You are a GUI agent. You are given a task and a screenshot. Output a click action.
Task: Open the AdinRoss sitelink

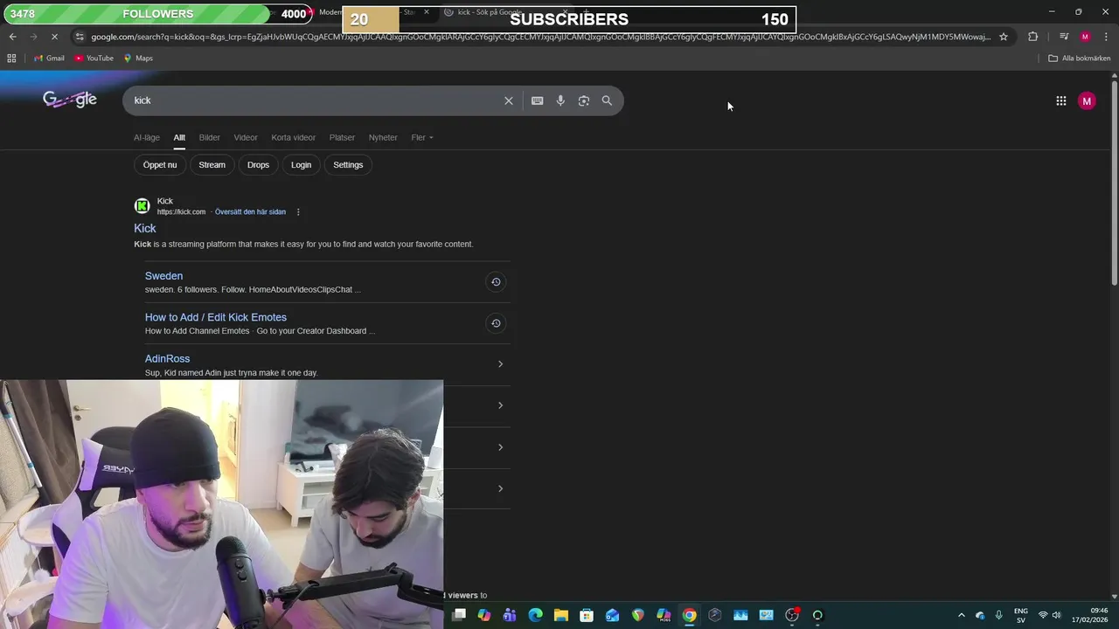[167, 359]
